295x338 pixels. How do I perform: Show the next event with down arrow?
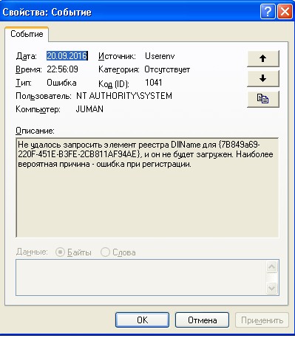click(263, 78)
